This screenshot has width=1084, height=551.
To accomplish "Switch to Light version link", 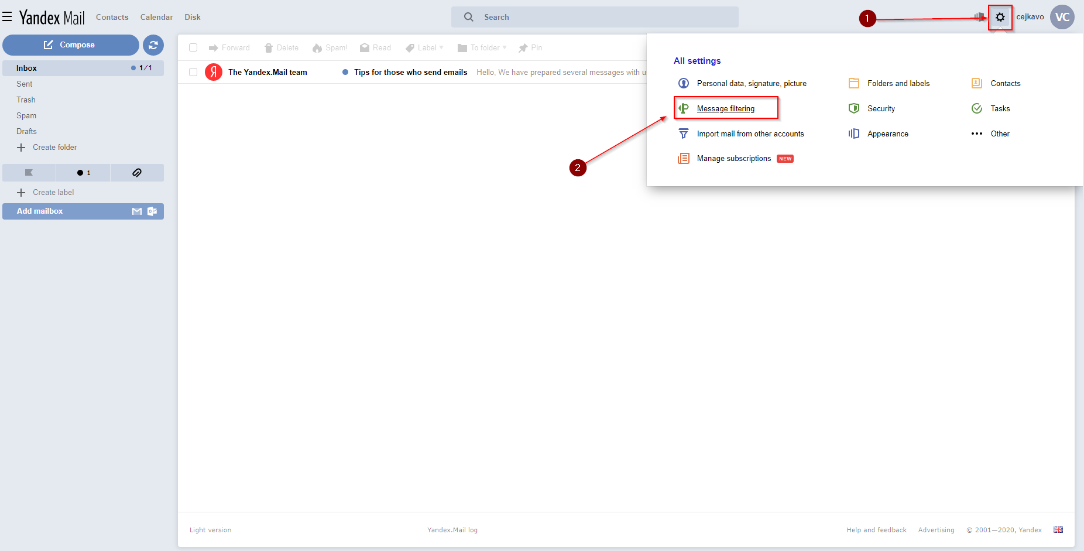I will point(210,530).
